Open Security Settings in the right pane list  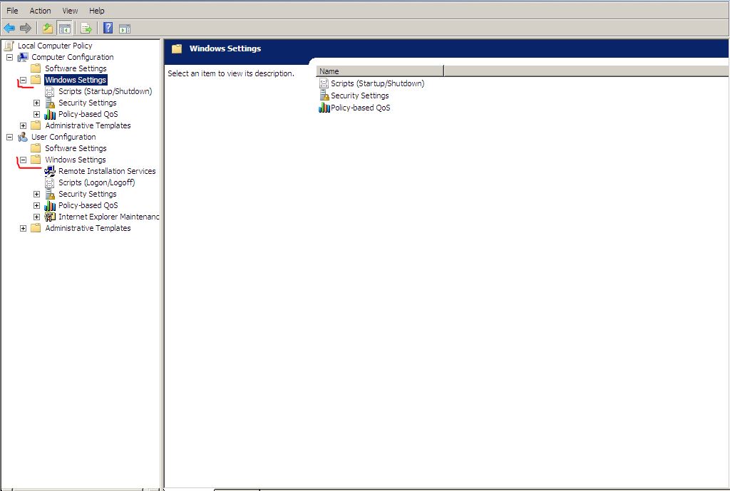359,95
